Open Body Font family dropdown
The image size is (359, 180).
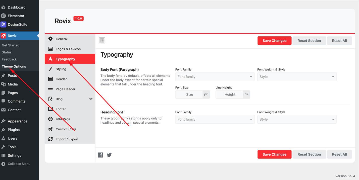pyautogui.click(x=215, y=77)
